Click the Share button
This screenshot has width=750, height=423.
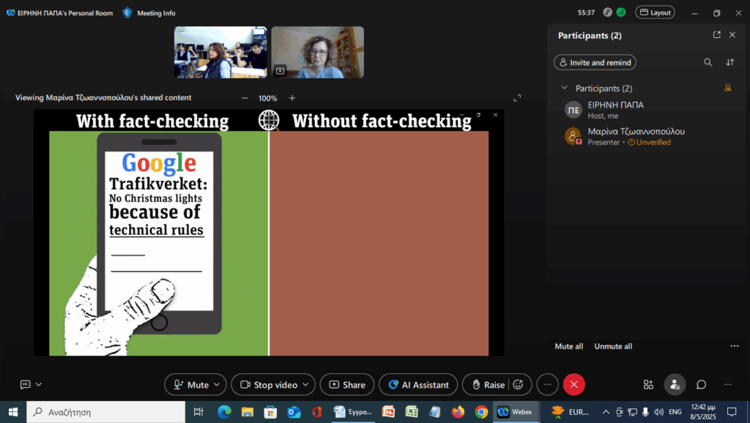(x=347, y=384)
